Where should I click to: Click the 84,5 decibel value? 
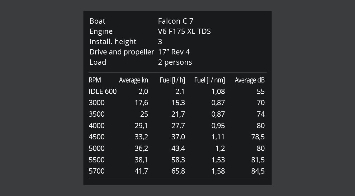[258, 171]
